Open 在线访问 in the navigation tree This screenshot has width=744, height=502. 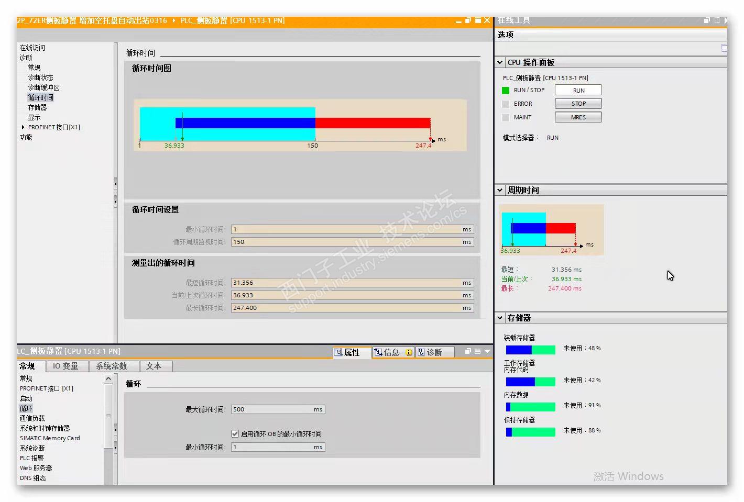coord(32,48)
